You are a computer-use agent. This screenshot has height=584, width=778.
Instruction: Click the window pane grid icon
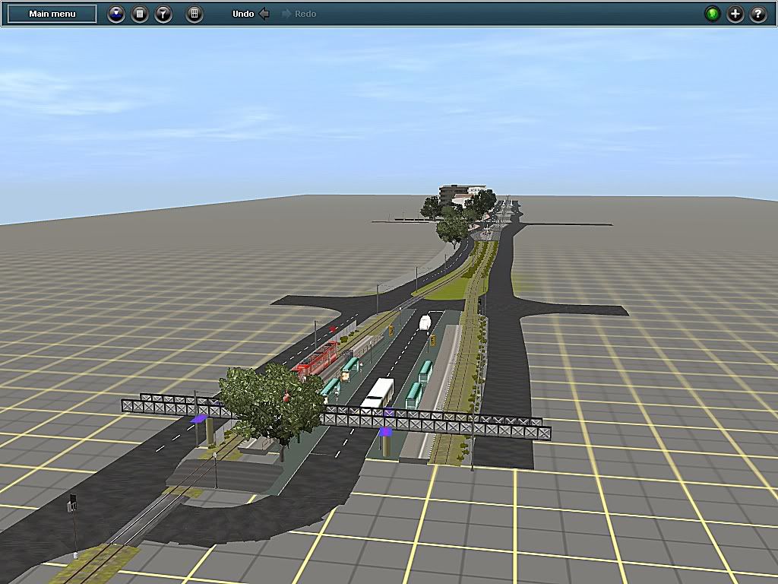pos(194,14)
